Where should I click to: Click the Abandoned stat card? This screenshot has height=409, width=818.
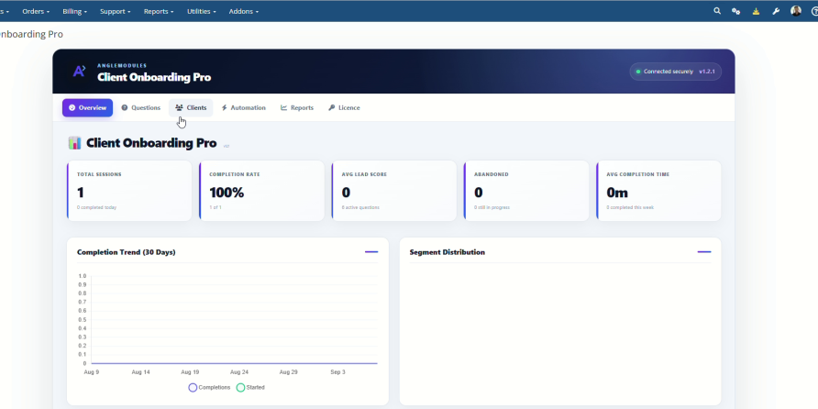(x=526, y=191)
